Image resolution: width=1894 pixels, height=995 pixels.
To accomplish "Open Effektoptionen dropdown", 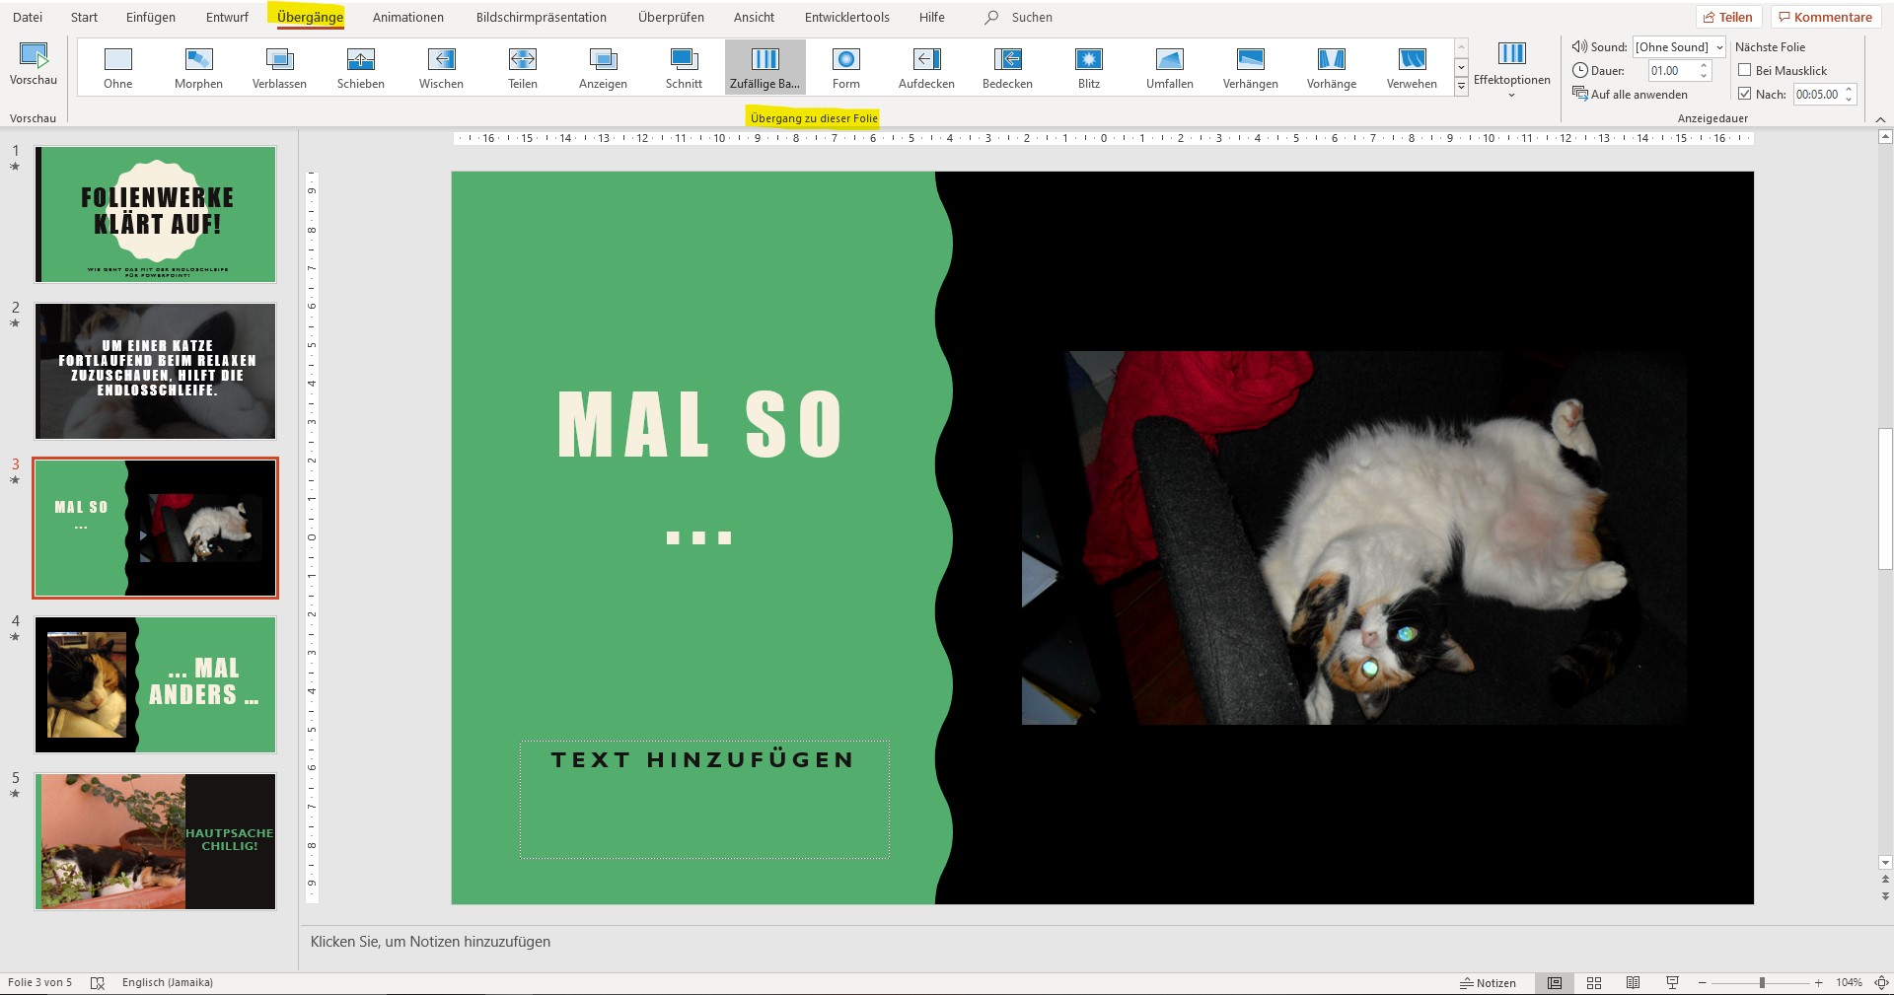I will click(x=1511, y=71).
